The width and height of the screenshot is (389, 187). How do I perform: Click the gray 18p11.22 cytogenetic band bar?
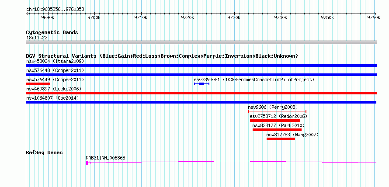click(201, 42)
